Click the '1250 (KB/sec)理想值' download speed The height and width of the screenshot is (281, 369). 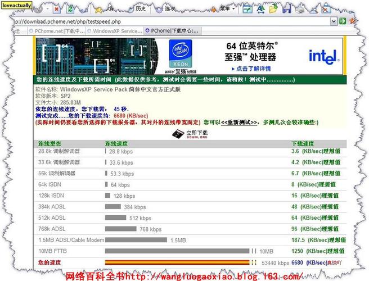pyautogui.click(x=318, y=251)
